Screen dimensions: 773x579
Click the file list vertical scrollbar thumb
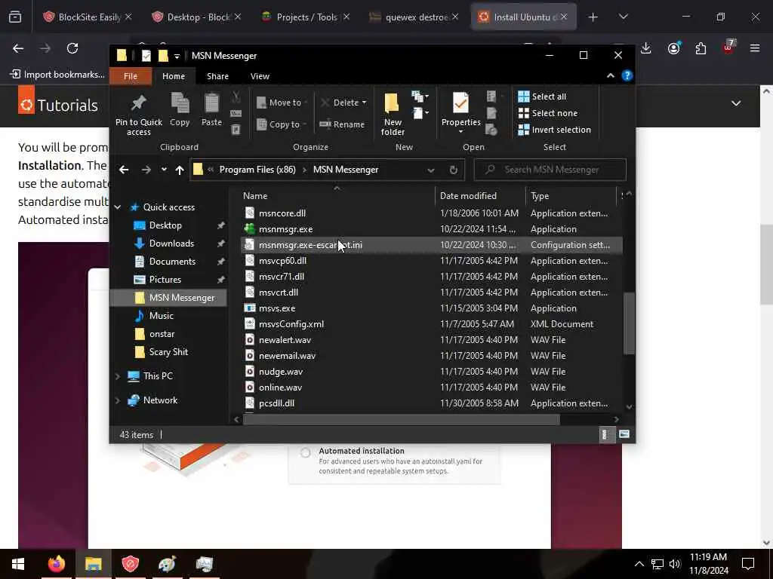coord(629,323)
